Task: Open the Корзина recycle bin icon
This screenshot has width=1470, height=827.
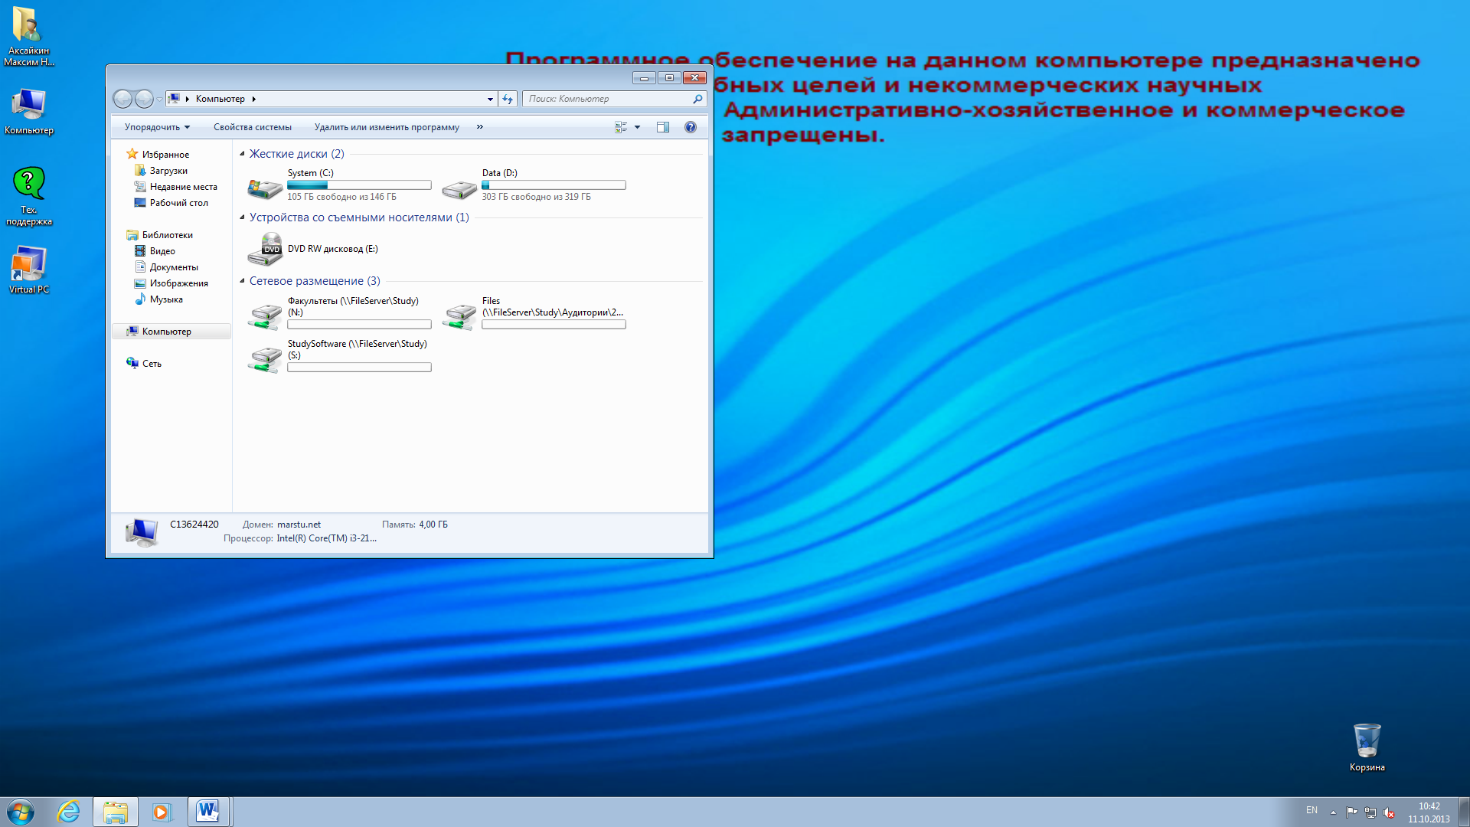Action: pos(1367,740)
